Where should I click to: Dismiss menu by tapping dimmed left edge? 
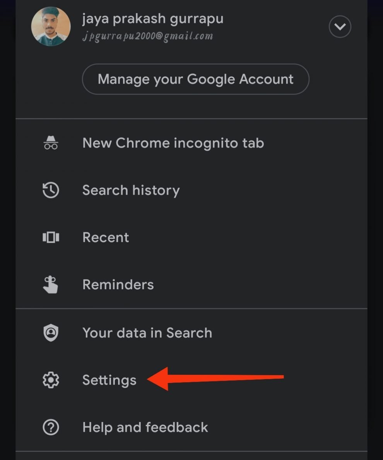(7, 232)
